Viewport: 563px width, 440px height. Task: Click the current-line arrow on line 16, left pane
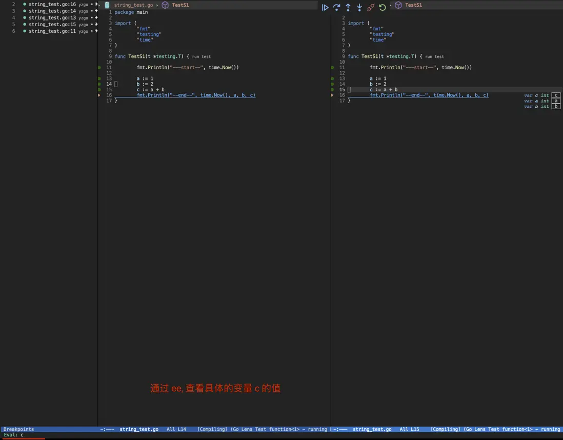[x=99, y=95]
